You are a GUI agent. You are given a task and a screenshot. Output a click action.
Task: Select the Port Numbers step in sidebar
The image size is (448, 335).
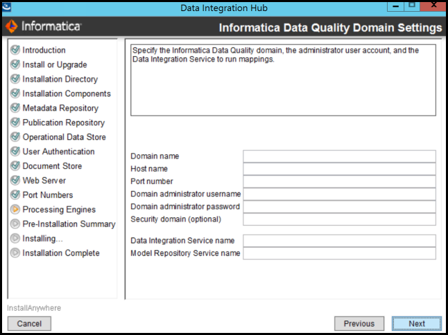47,195
